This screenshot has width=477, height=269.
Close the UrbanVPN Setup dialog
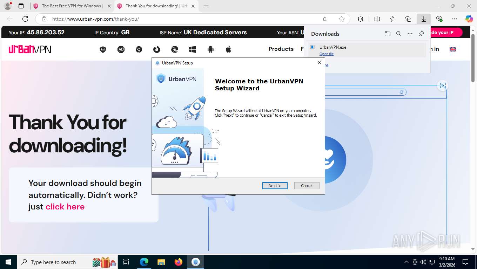[319, 63]
